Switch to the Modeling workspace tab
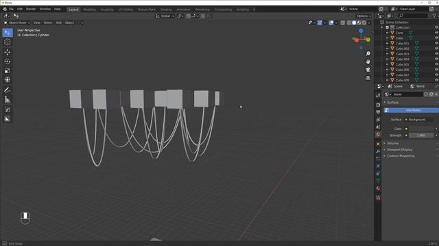Viewport: 439px width, 246px height. pos(89,9)
